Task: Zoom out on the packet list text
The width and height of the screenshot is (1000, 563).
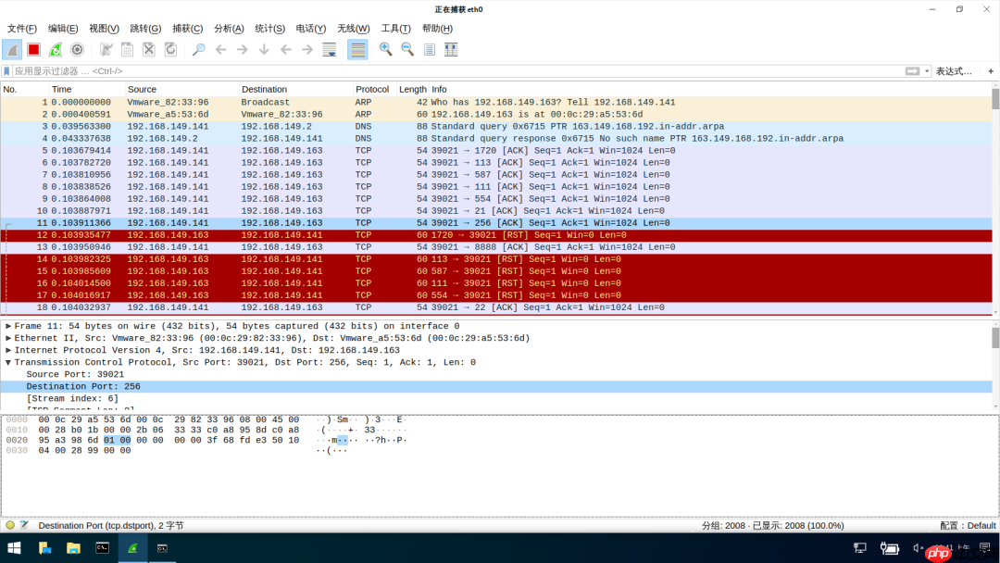Action: point(407,48)
